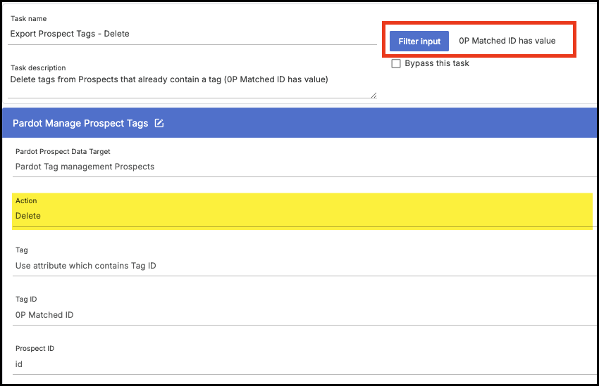
Task: Open the Tag ID selector showing 0P Matched ID
Action: click(302, 314)
